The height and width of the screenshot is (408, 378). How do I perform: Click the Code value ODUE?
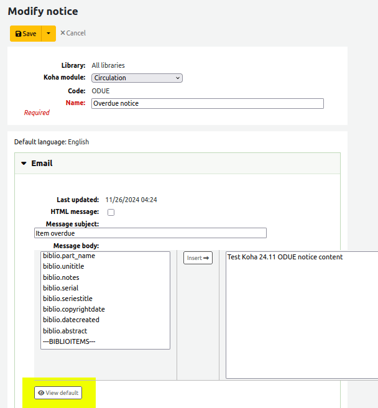[101, 91]
